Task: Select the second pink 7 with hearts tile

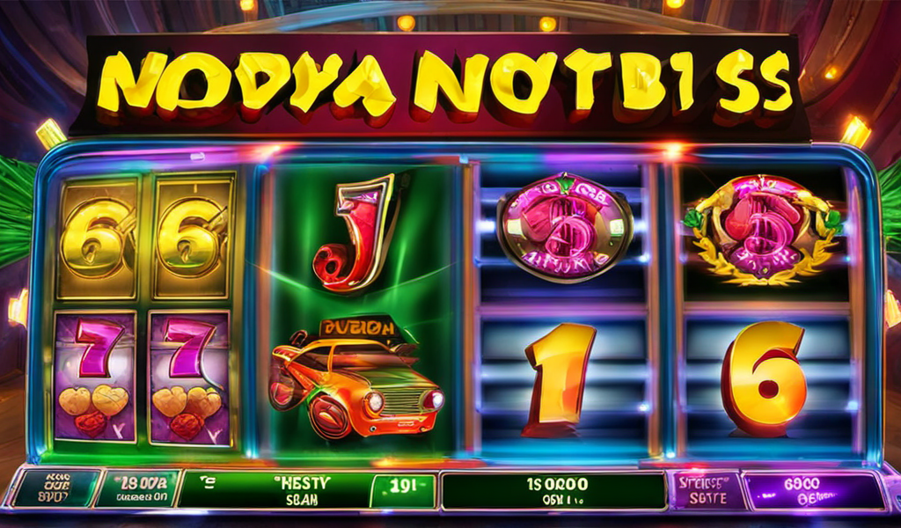Action: (x=190, y=378)
